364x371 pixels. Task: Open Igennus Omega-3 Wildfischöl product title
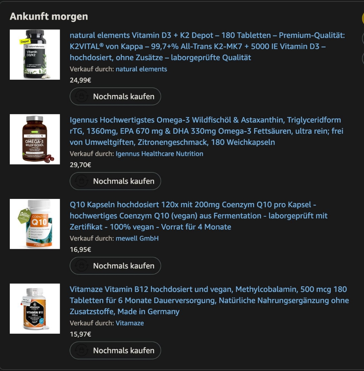click(x=207, y=131)
